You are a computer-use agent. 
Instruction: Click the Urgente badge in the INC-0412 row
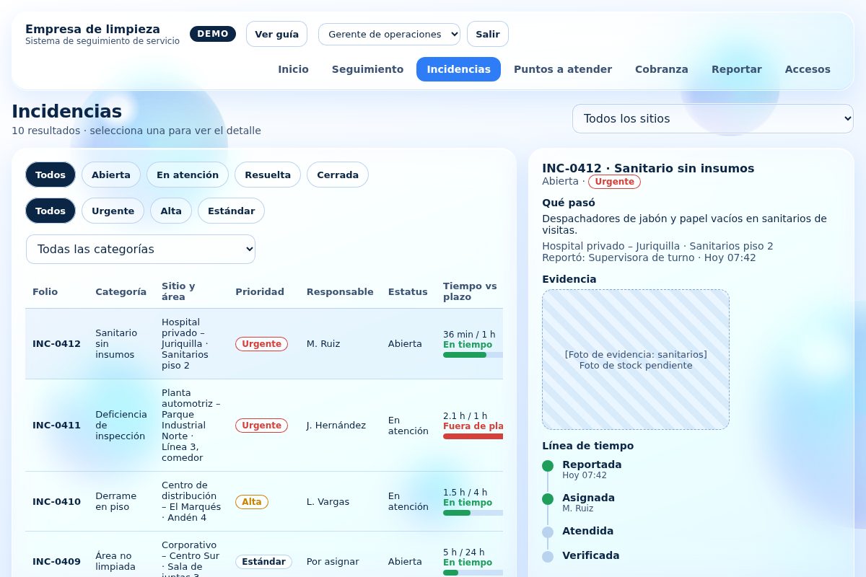(261, 344)
